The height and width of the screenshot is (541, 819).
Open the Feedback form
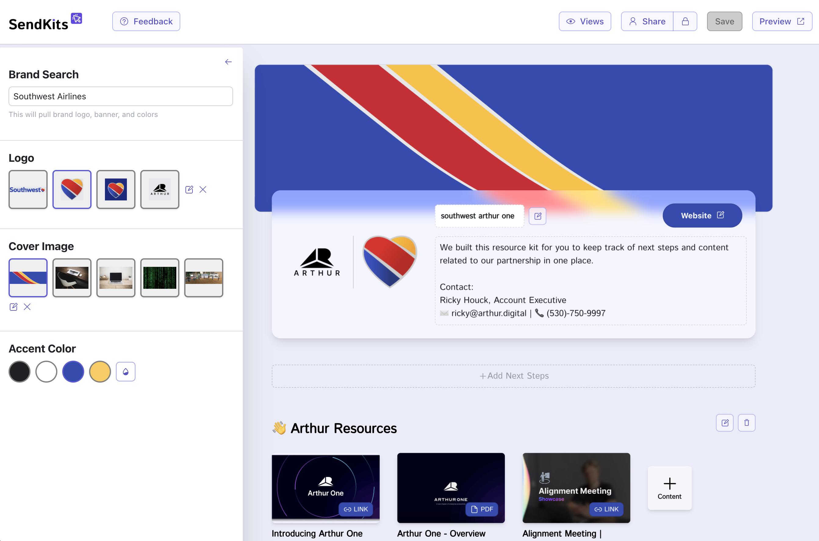[146, 21]
